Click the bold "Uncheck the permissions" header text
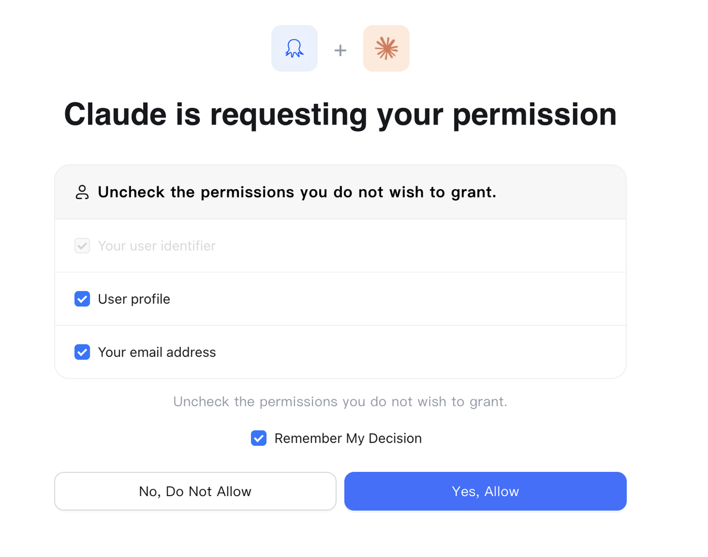The width and height of the screenshot is (708, 557). (297, 192)
